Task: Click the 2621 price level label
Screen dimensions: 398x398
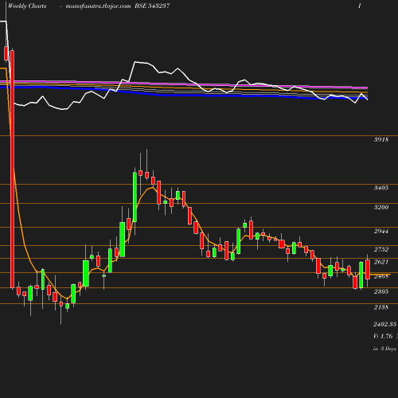Action: pos(381,262)
